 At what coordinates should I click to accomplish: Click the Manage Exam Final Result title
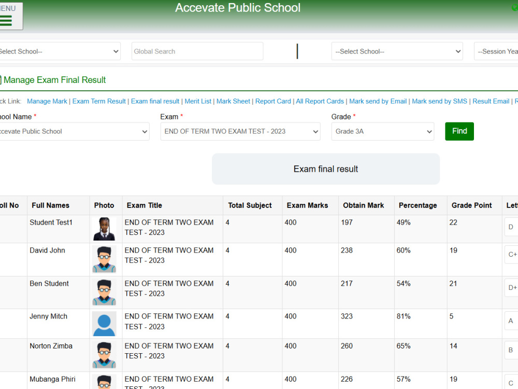54,80
